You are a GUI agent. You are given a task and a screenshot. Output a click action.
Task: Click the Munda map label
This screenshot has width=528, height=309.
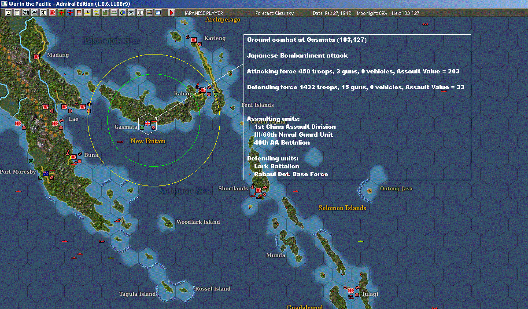276,255
